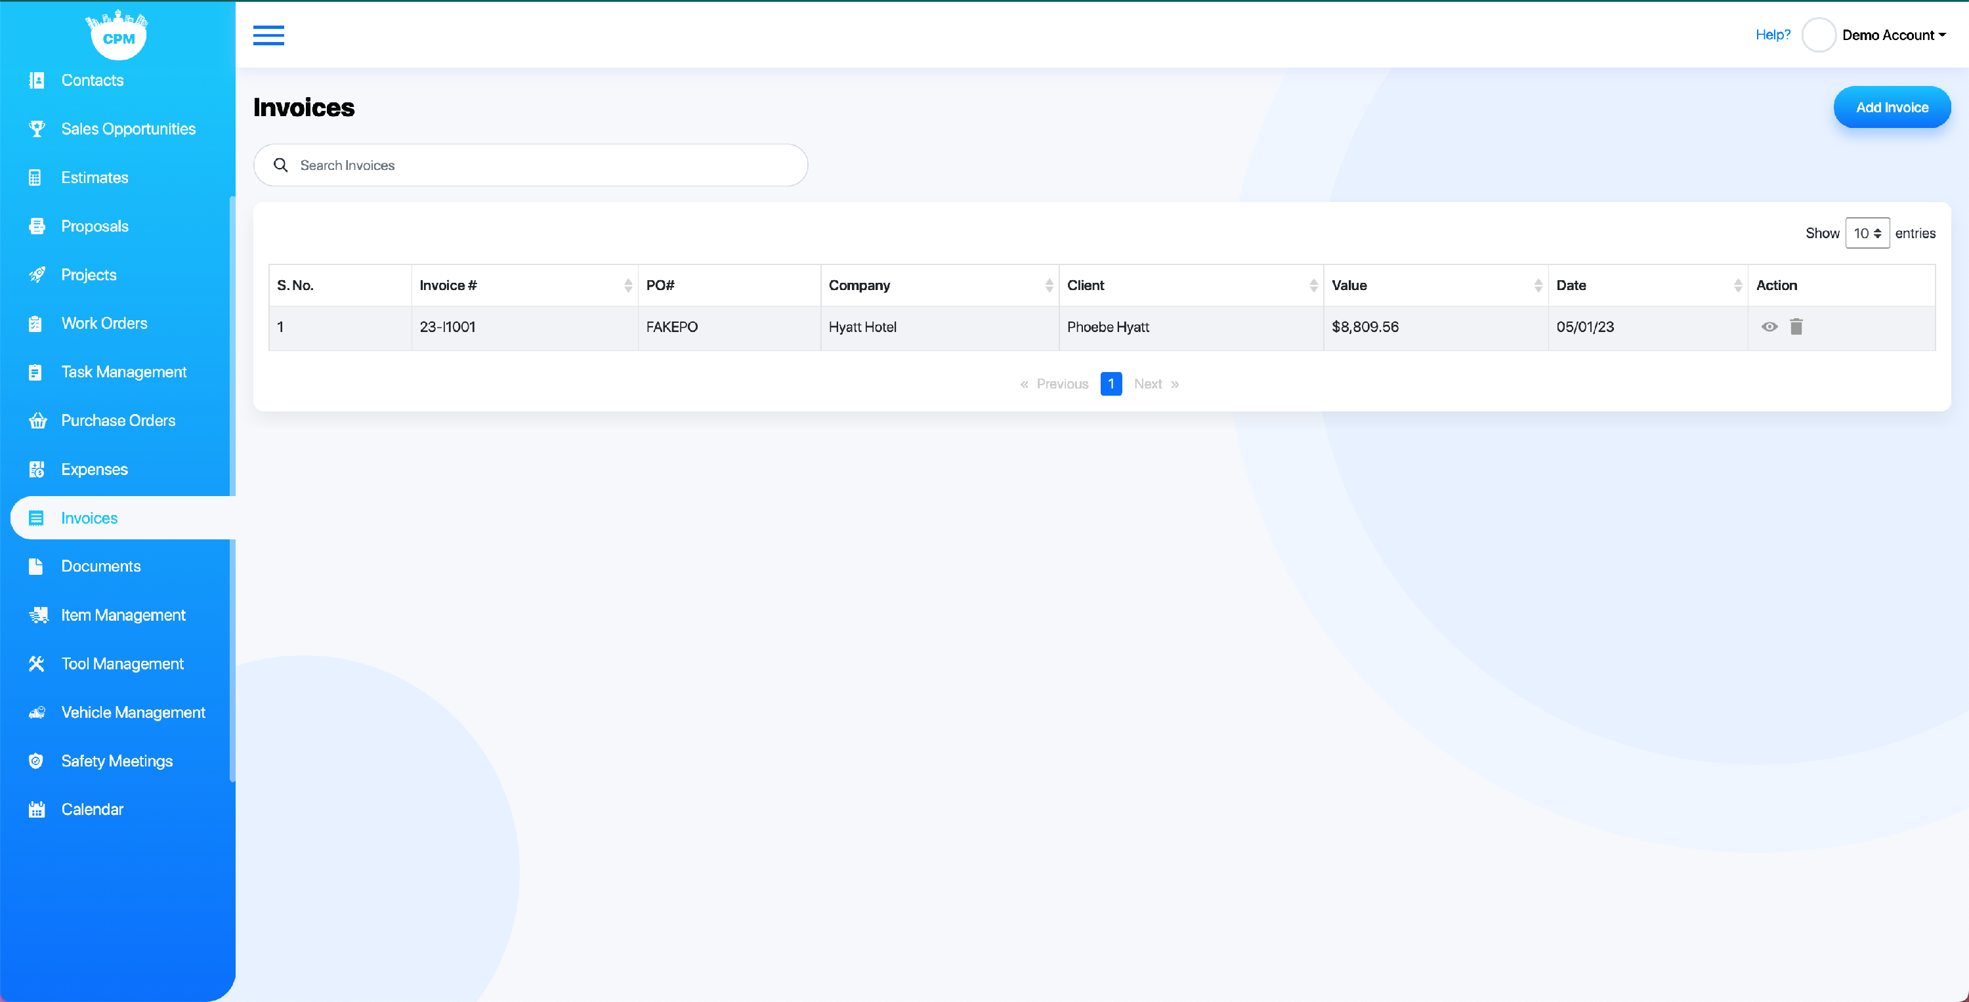Open Calendar menu item
Image resolution: width=1969 pixels, height=1002 pixels.
(92, 809)
